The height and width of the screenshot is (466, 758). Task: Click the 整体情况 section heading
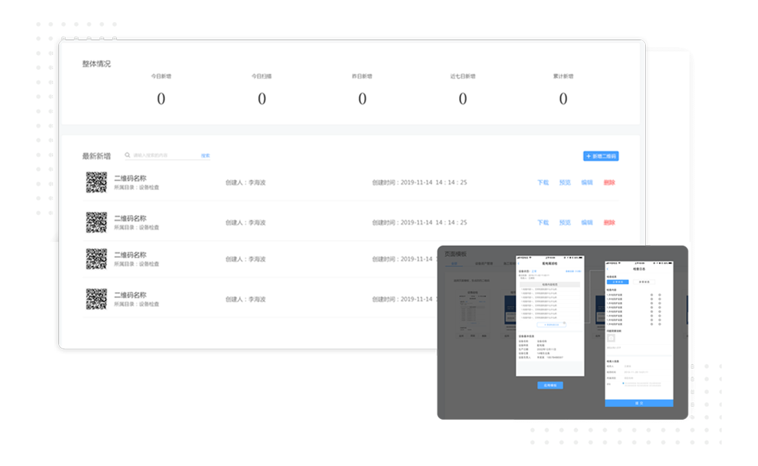pos(96,64)
